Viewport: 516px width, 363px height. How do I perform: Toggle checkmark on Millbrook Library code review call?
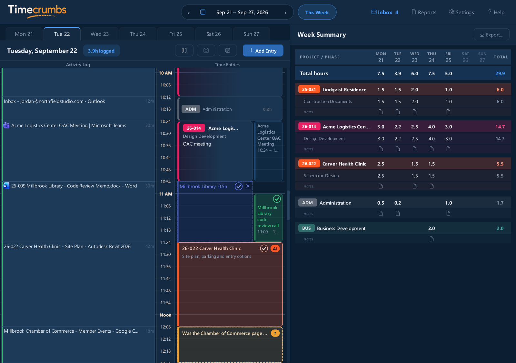click(x=277, y=199)
